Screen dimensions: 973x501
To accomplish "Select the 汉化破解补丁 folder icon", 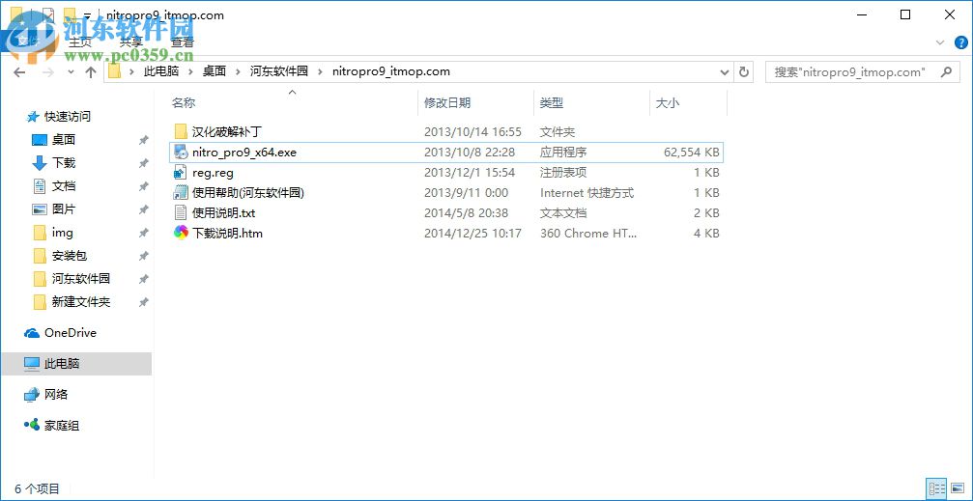I will tap(181, 131).
